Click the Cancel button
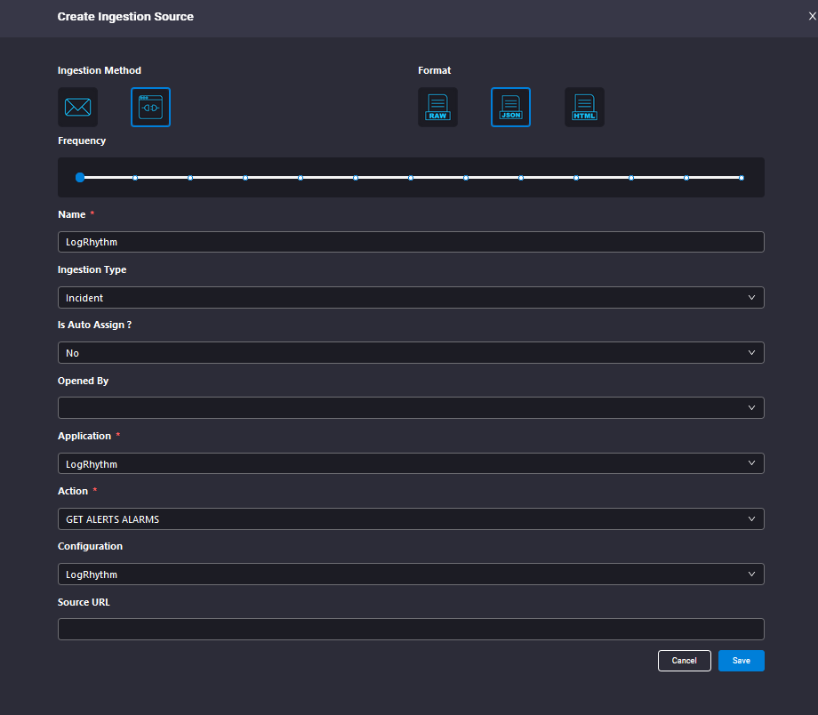Screen dimensions: 818x715 685,661
